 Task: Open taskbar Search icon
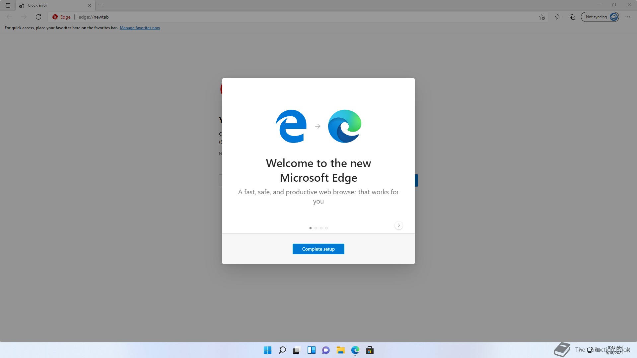tap(282, 350)
